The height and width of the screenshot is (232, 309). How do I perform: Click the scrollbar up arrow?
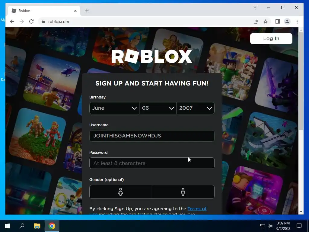[x=301, y=30]
